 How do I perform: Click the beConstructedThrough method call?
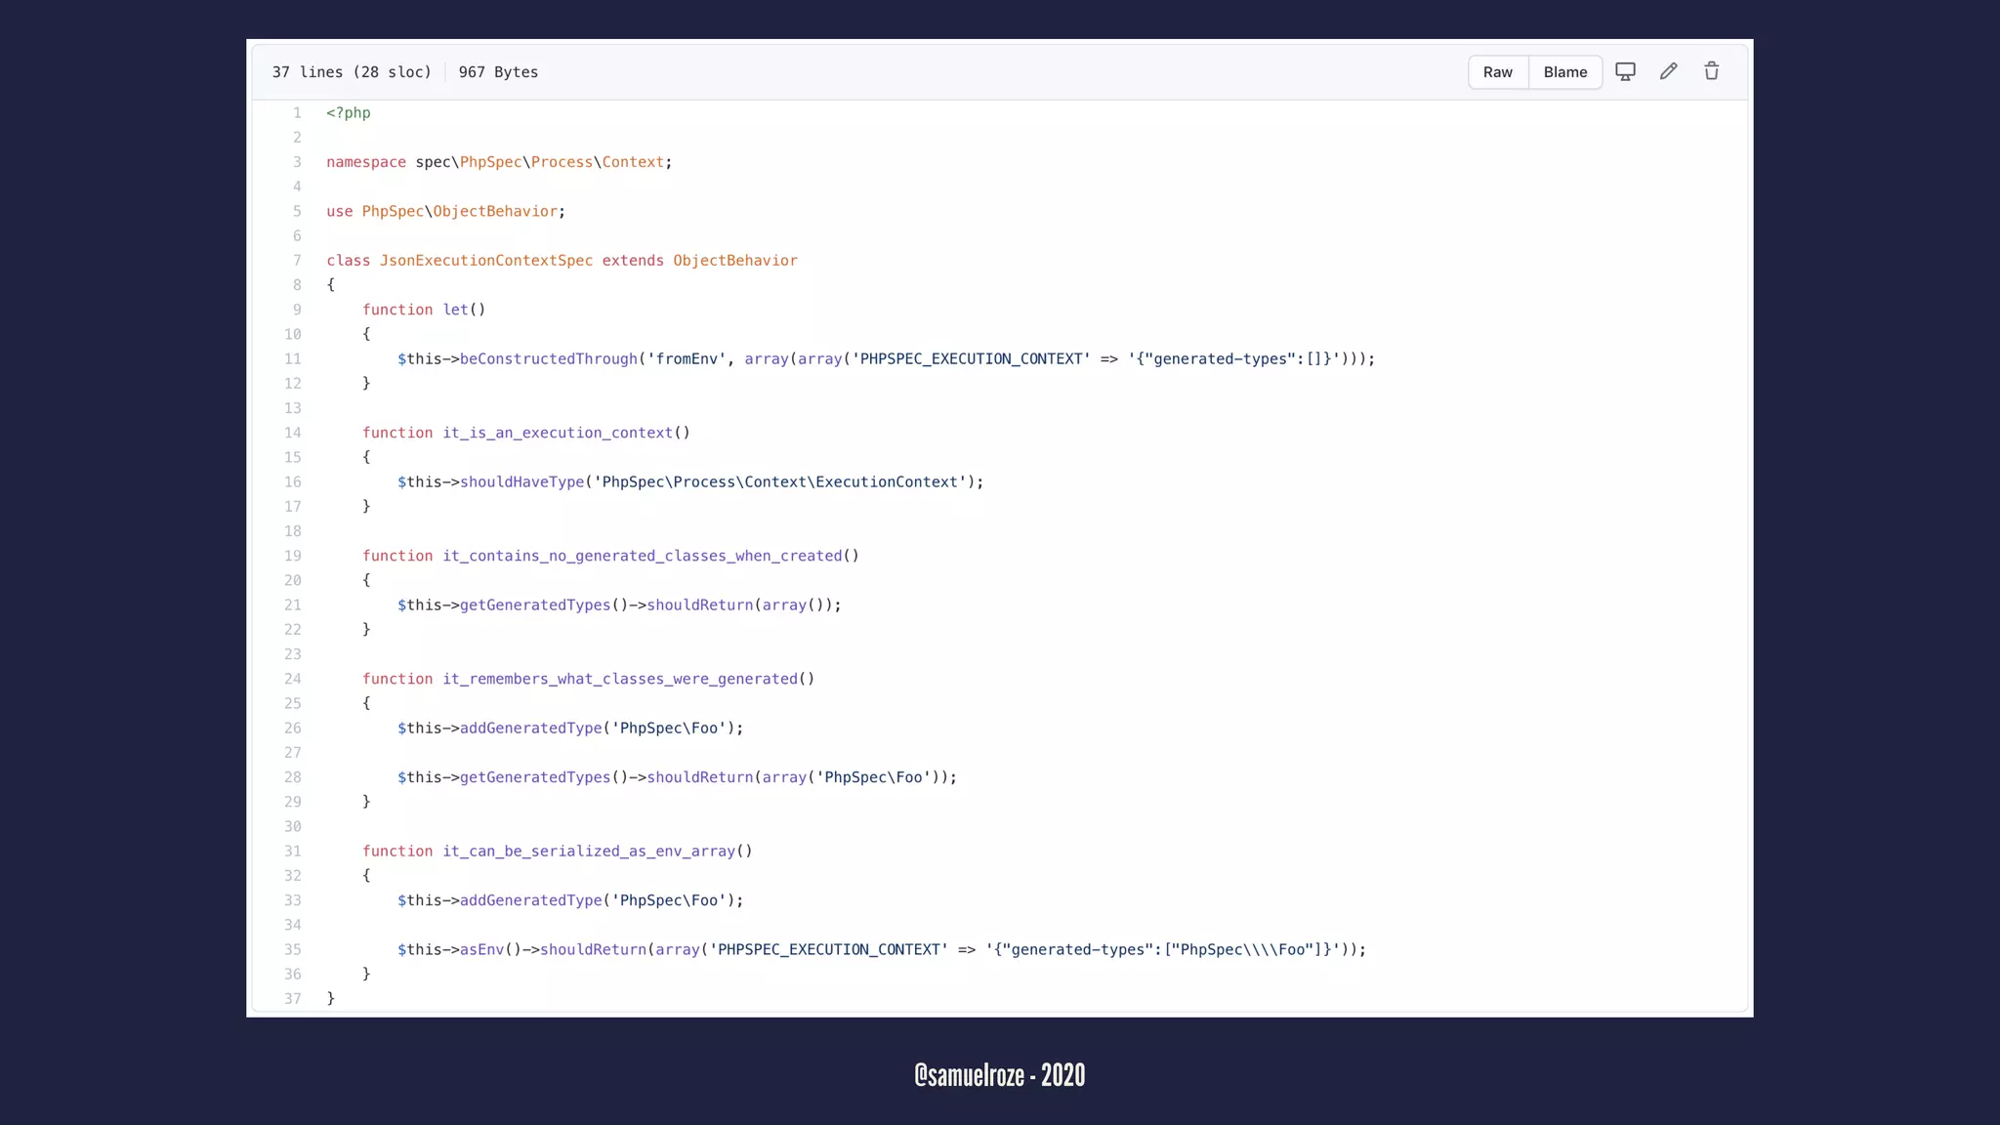[548, 359]
